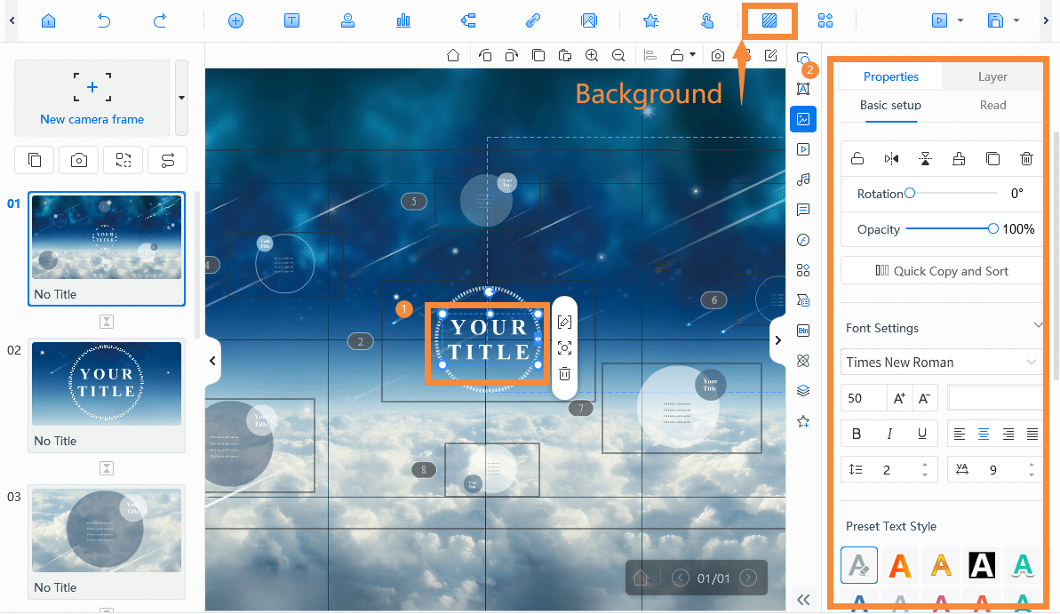This screenshot has width=1060, height=614.
Task: Toggle italic formatting in Font Settings
Action: pos(889,433)
